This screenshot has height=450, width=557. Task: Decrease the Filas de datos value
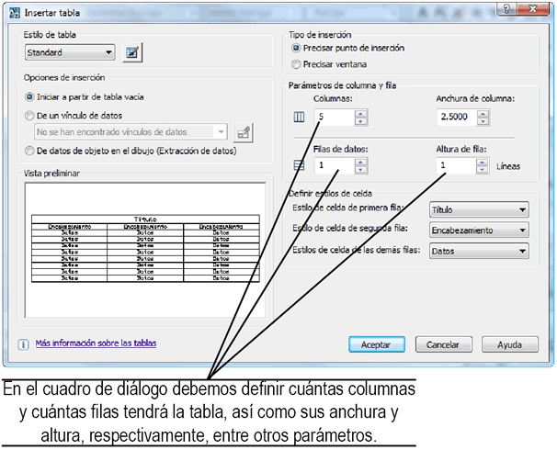pyautogui.click(x=360, y=170)
